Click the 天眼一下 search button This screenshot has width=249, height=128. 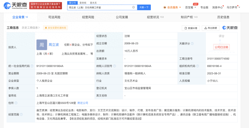coord(144,7)
